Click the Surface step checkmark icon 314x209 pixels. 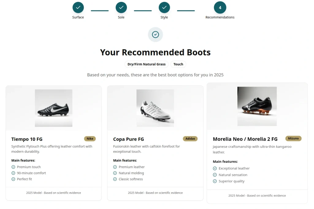78,7
